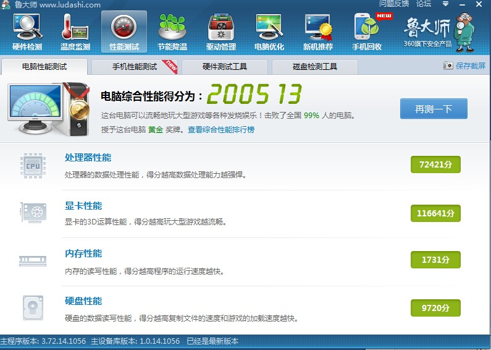Screen dimensions: 491x350
Task: Click the 处理器性能 heading
Action: coord(88,158)
